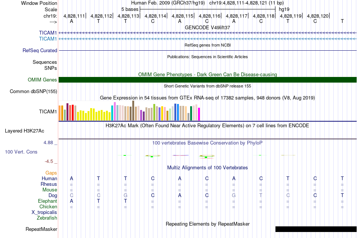Click the H3K27Ac Mark track title
This screenshot has width=357, height=238.
[x=207, y=126]
